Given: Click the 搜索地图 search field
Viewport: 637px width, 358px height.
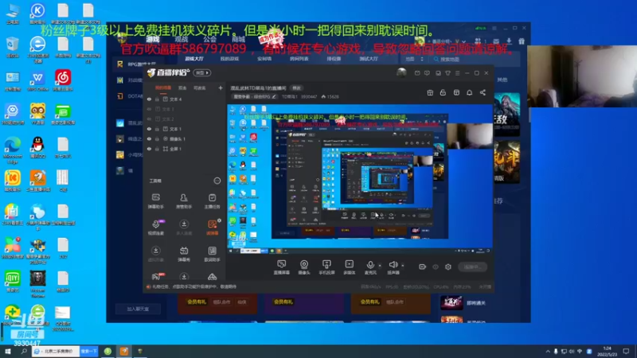Looking at the screenshot, I should 474,59.
